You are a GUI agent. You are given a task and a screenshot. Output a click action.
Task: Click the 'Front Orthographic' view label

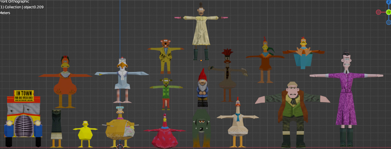tap(14, 2)
